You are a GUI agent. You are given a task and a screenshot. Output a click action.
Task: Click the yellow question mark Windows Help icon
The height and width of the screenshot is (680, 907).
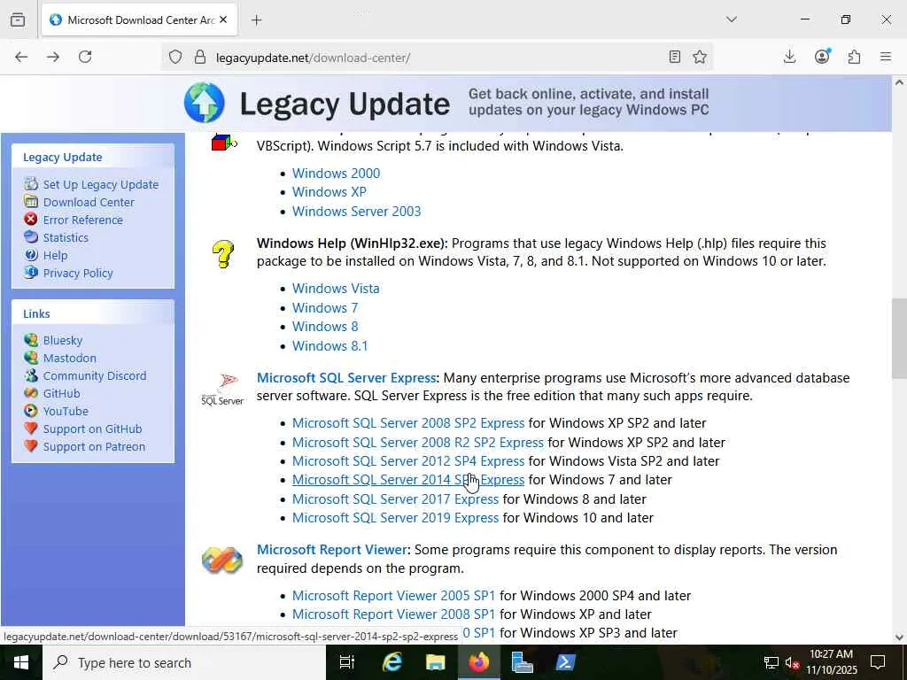pos(222,254)
